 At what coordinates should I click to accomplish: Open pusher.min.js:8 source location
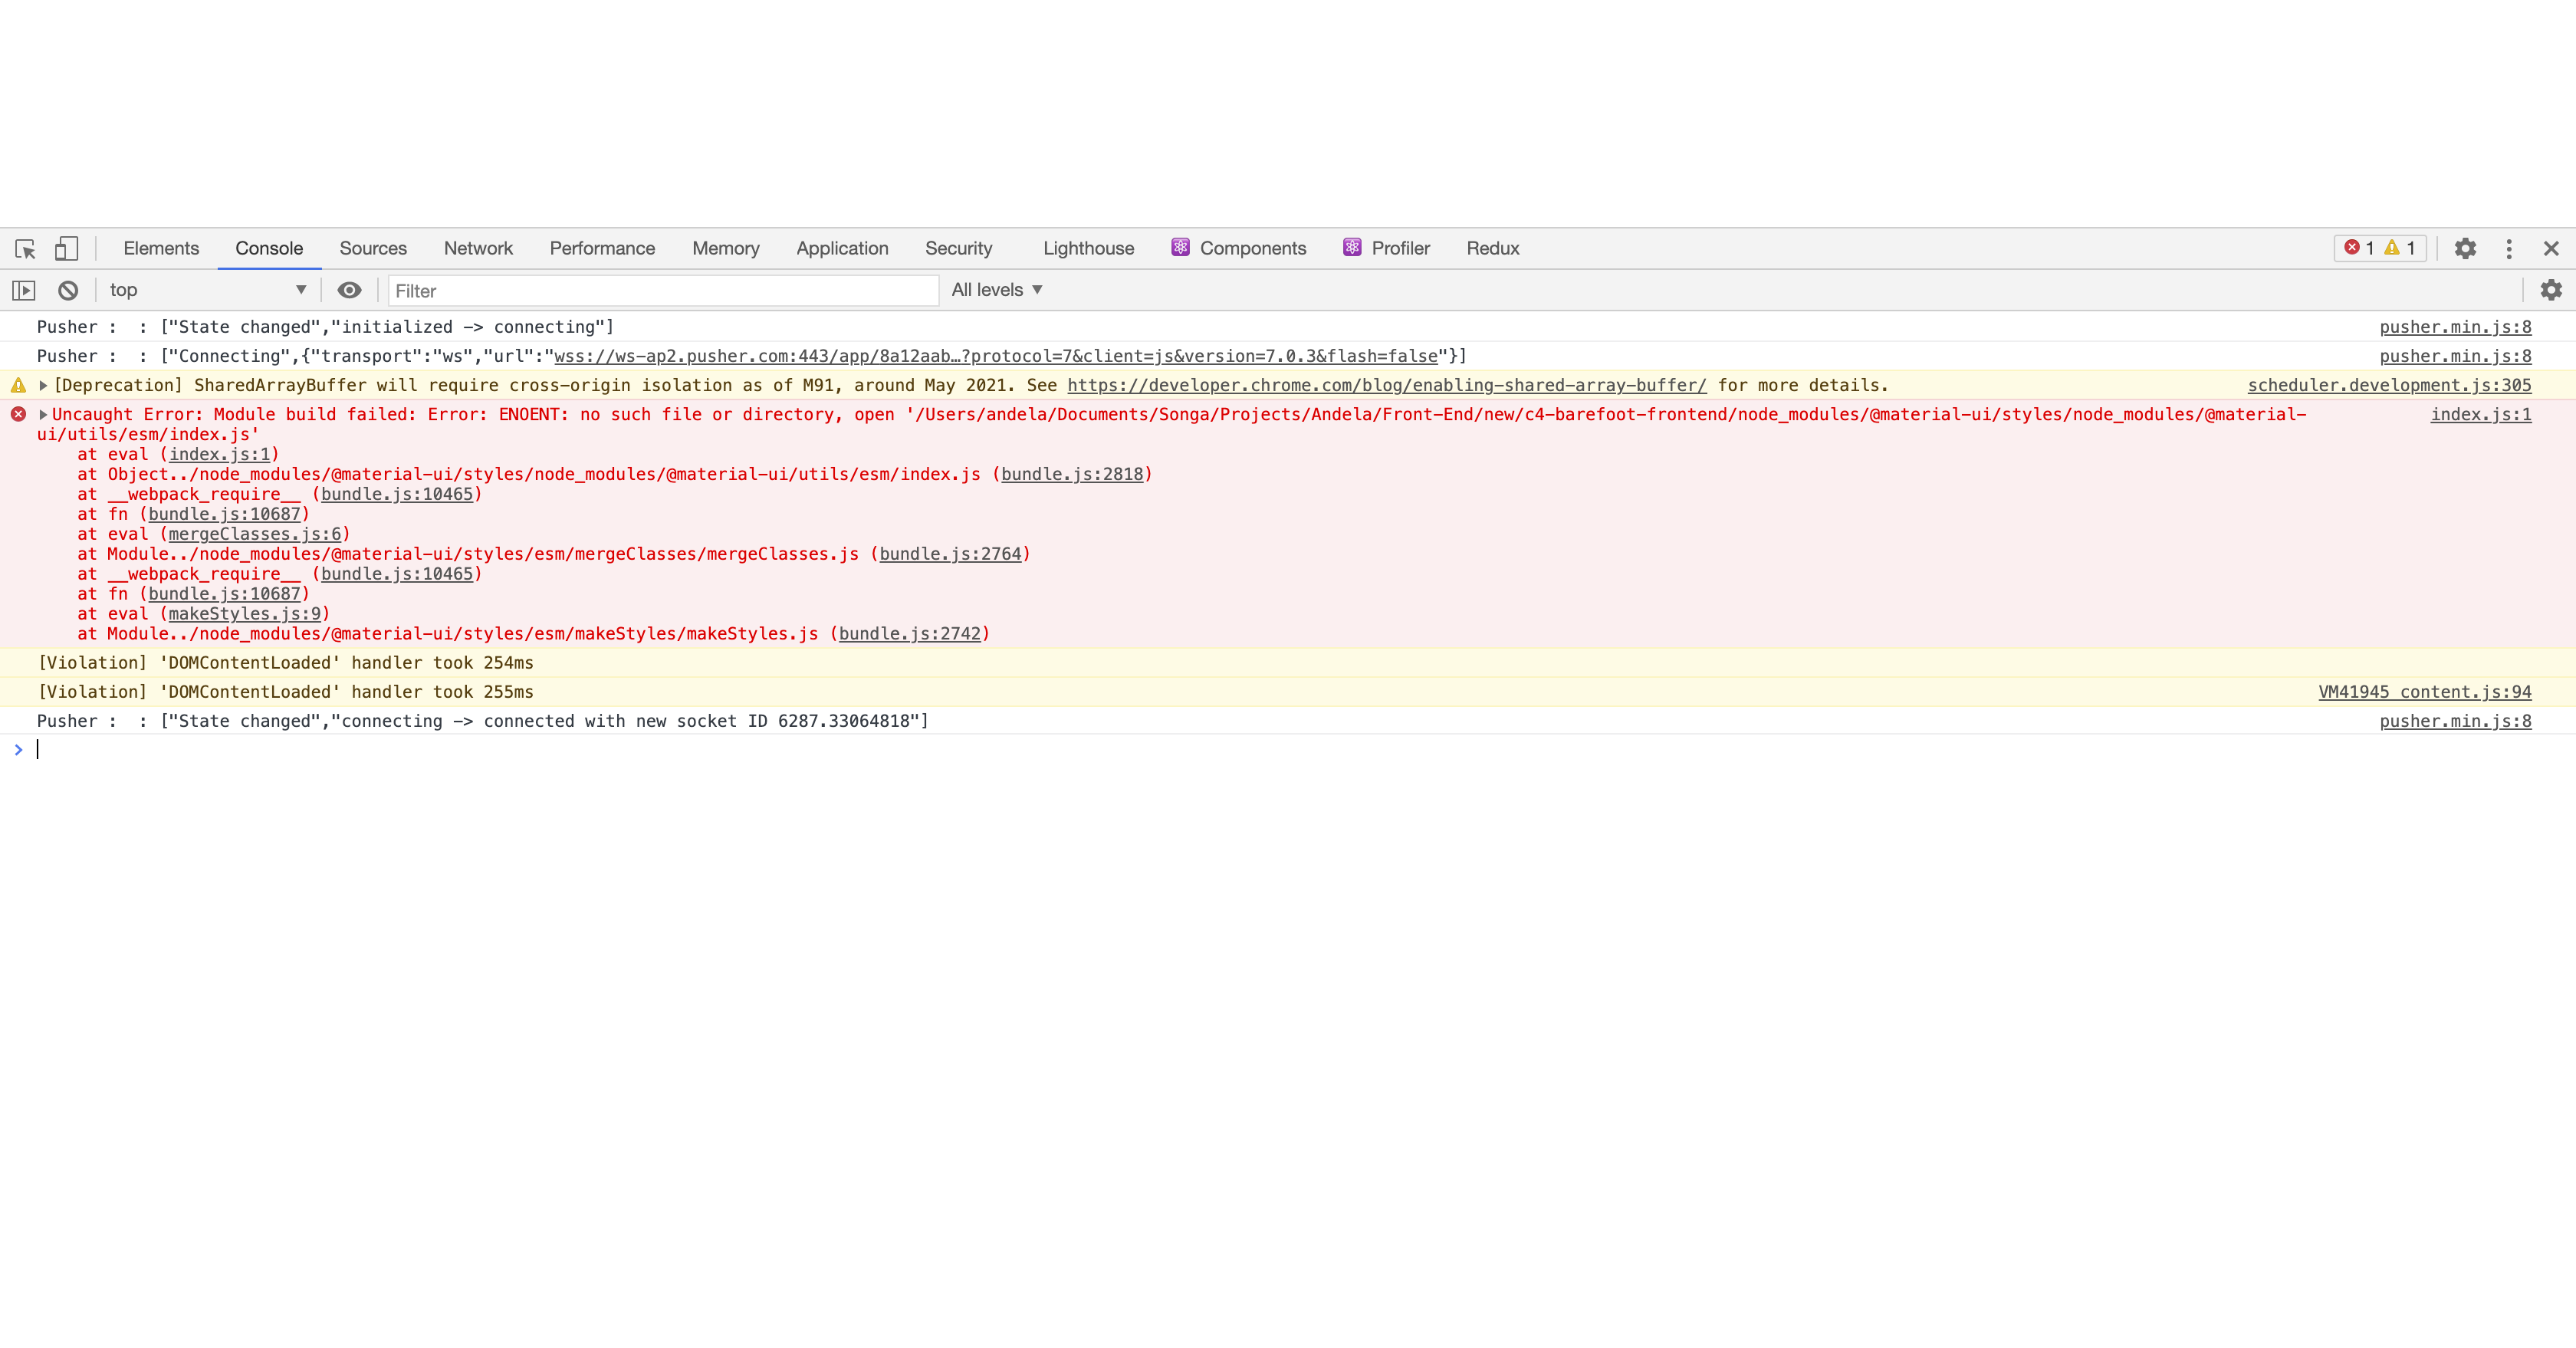[x=2456, y=327]
